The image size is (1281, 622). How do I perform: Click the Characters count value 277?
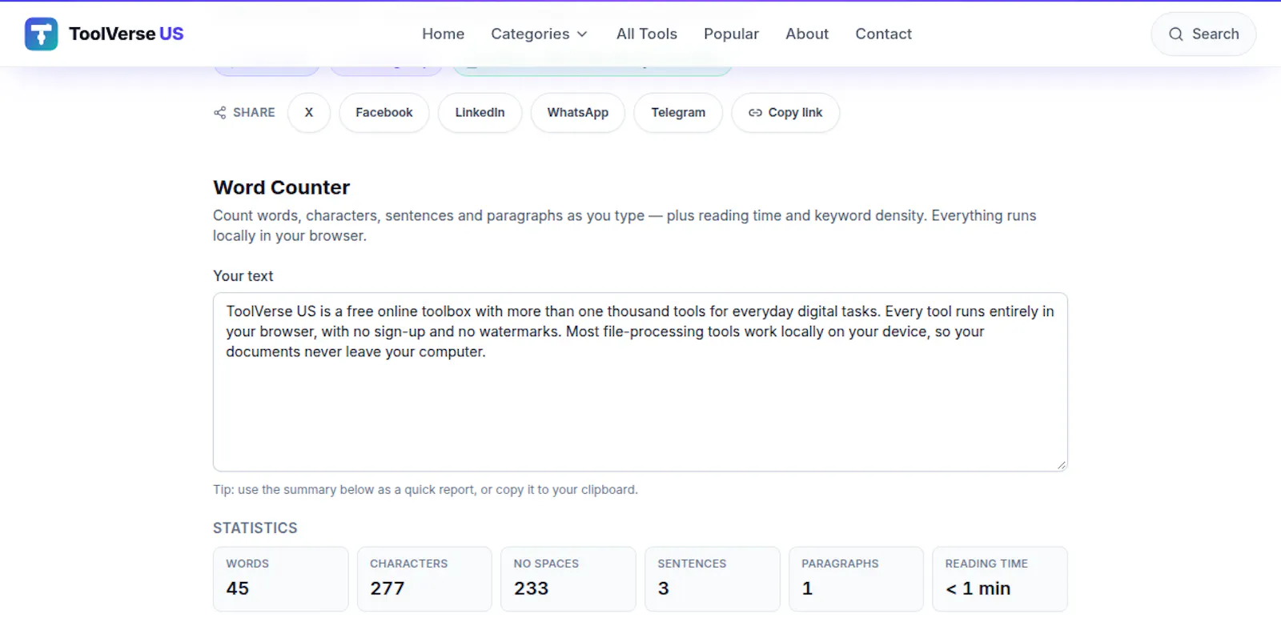pyautogui.click(x=388, y=588)
